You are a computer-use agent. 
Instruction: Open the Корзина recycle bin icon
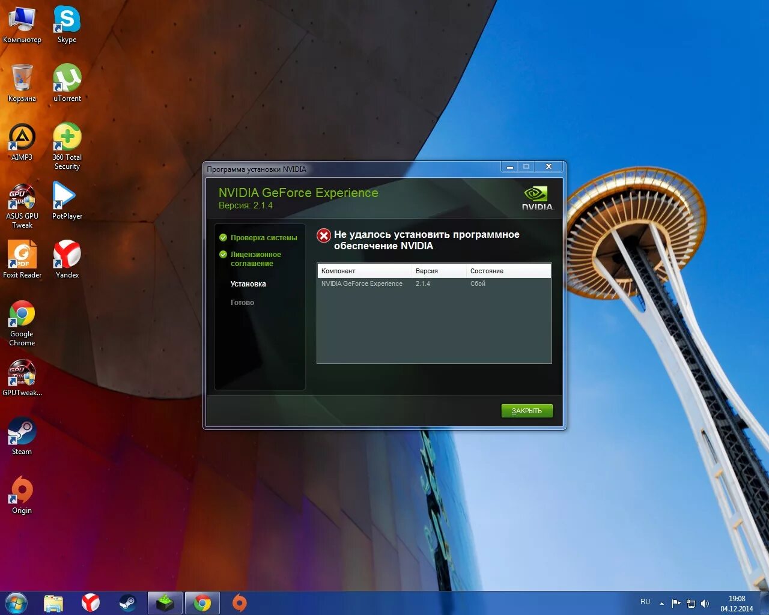[22, 83]
